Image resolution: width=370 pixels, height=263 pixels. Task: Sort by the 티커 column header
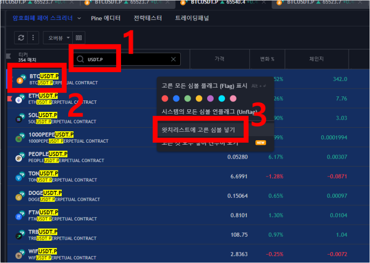tap(23, 55)
